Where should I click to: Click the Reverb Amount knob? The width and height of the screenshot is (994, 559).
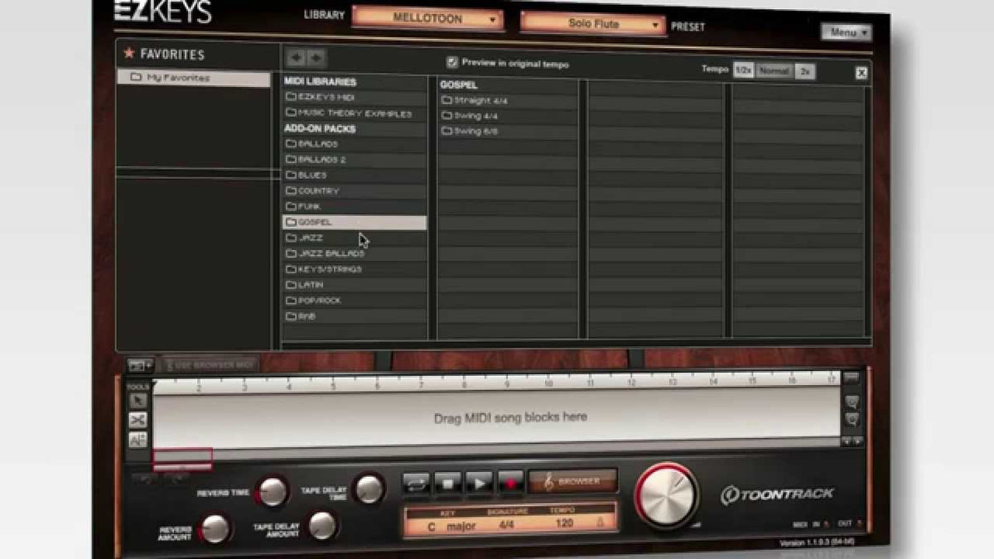[x=216, y=528]
